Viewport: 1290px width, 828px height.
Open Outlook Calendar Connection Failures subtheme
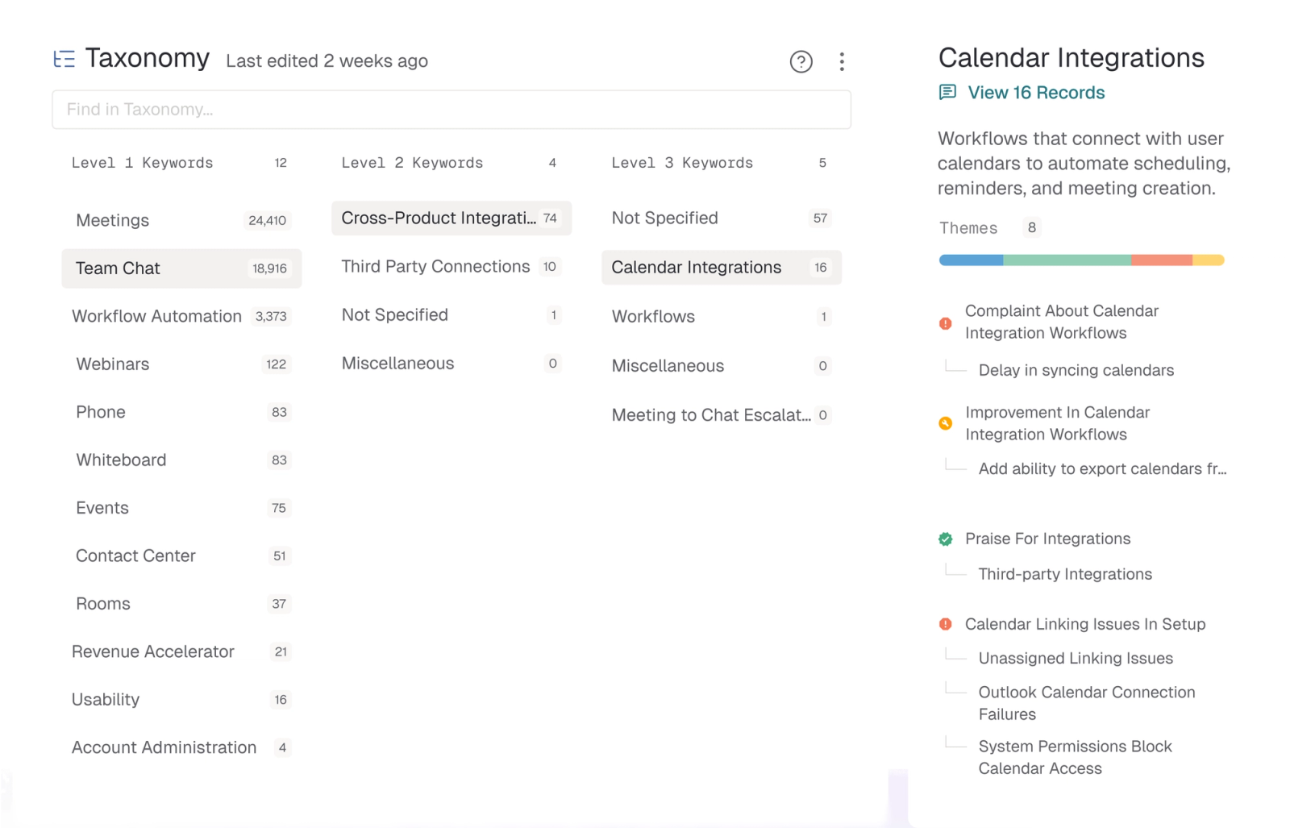[1087, 703]
